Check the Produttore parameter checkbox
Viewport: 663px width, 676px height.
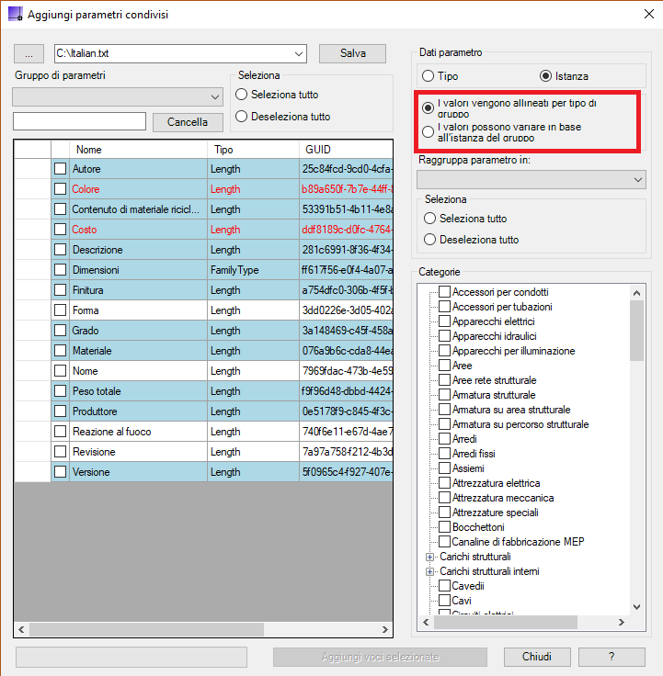point(61,411)
